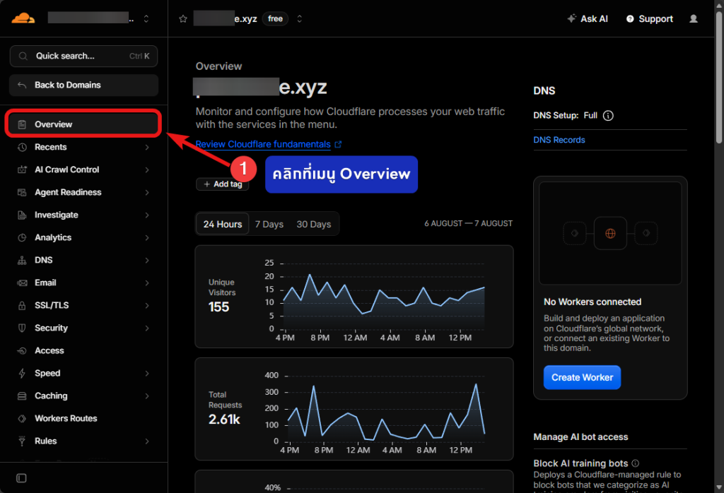Click the Unique Visitors 155 value
The width and height of the screenshot is (724, 493).
pos(218,307)
